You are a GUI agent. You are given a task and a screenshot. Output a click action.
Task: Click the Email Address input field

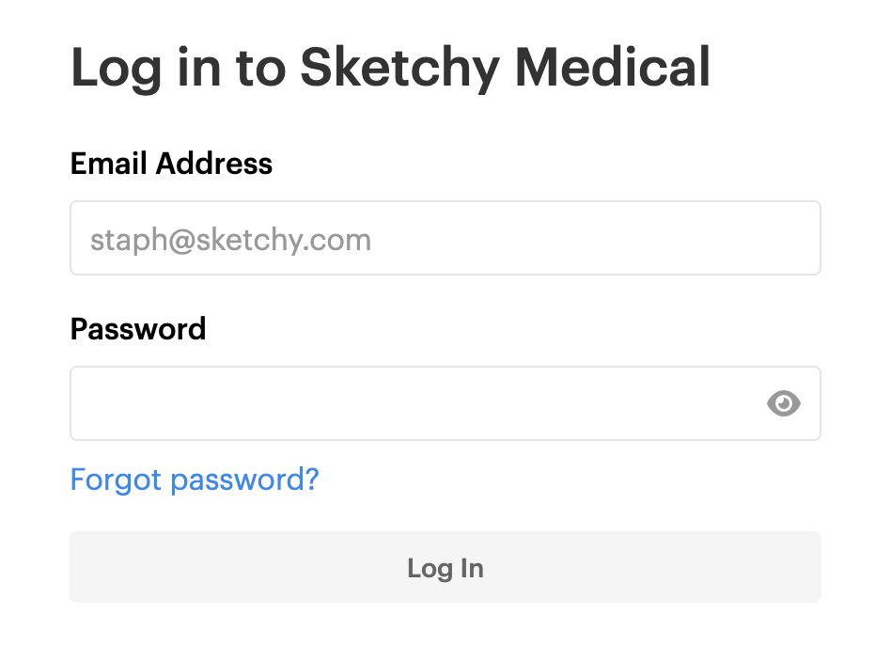[445, 238]
